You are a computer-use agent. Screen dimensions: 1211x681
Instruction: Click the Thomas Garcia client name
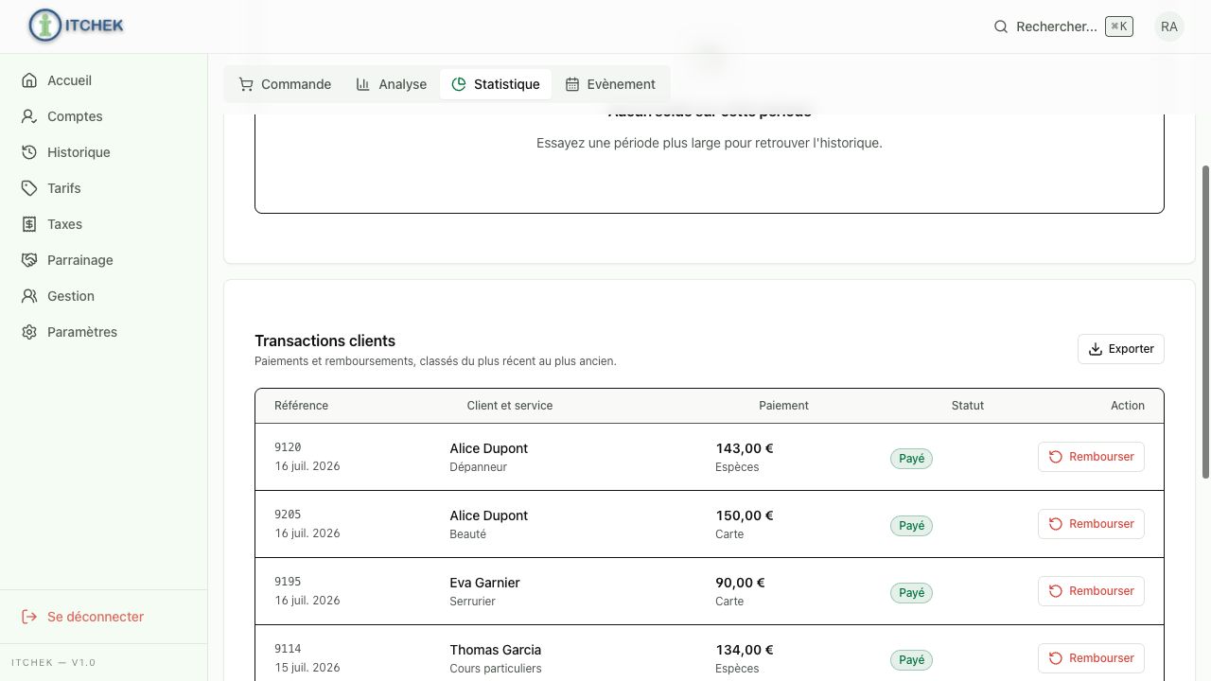click(x=495, y=650)
